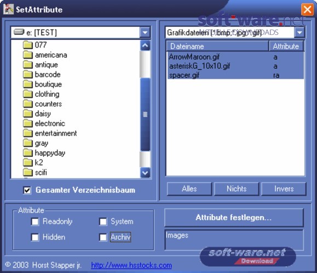The height and width of the screenshot is (273, 317).
Task: Expand the Grafikdateien file filter dropdown
Action: [x=299, y=32]
